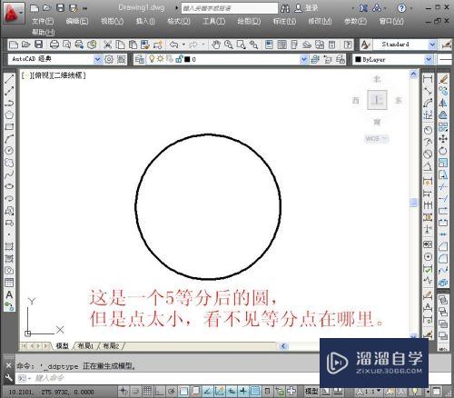Open the AutoCAD 经典 workspace dropdown
The image size is (454, 398).
pos(97,59)
